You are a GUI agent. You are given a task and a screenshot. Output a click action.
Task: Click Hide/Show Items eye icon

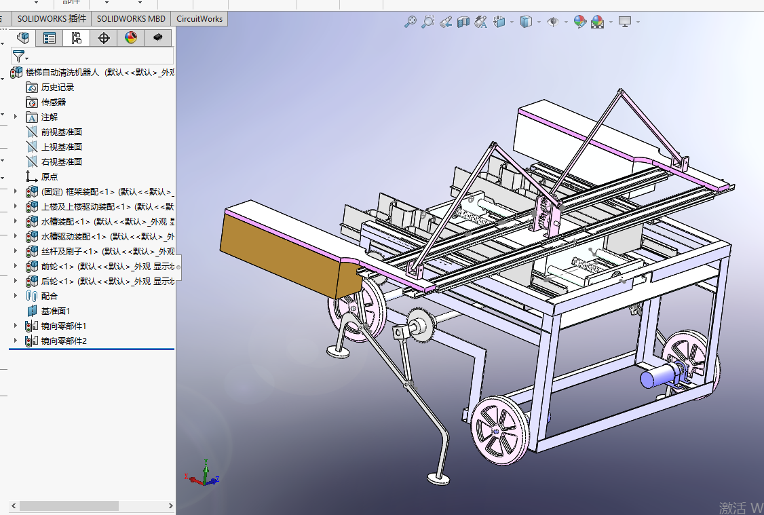[553, 22]
